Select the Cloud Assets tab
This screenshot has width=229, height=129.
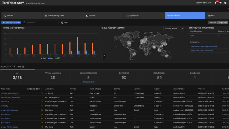[x=185, y=15]
